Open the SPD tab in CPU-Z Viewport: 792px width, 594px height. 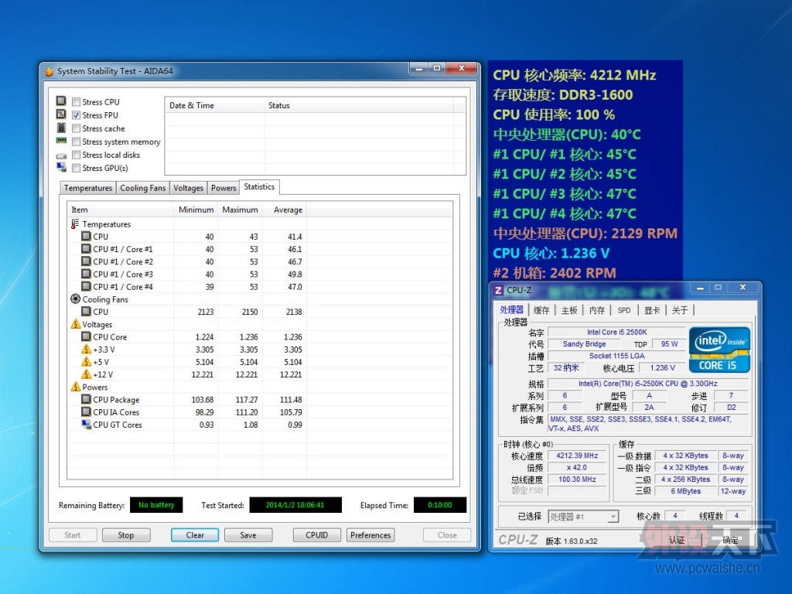[x=624, y=310]
